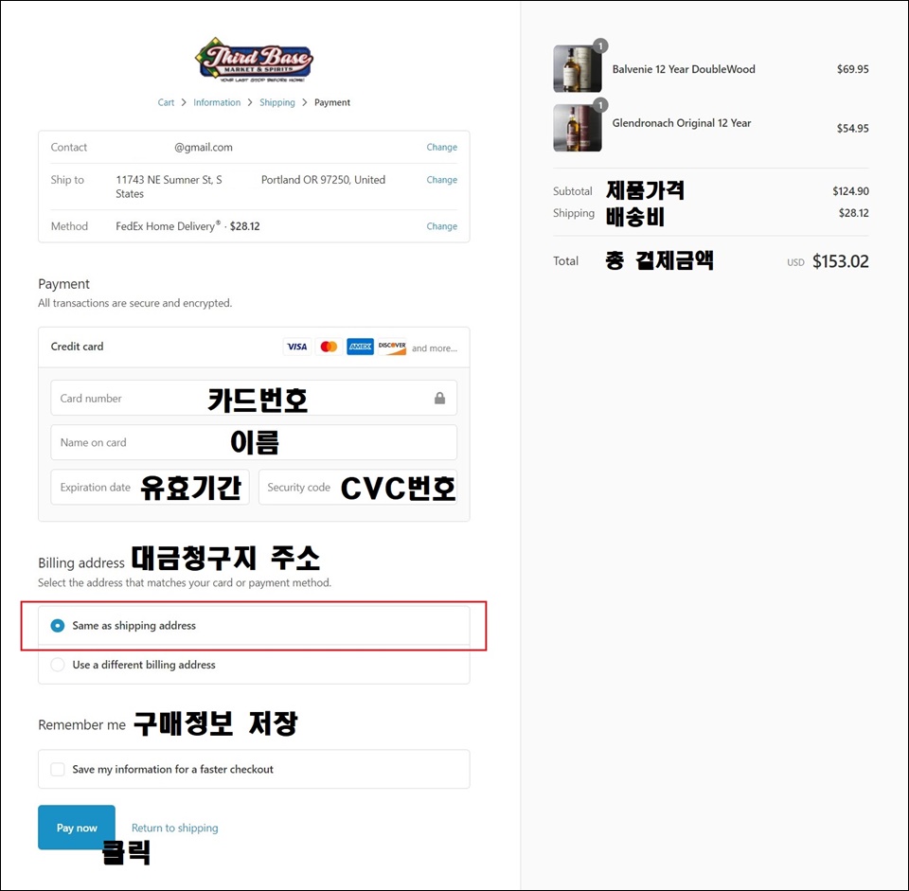Click the 'and more...' payment cards text

pos(435,348)
